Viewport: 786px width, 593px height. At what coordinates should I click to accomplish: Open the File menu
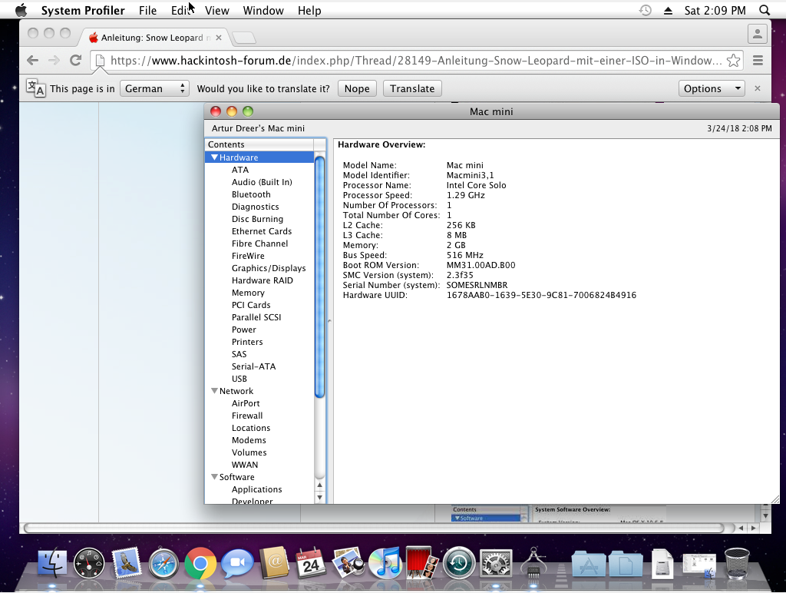click(147, 11)
